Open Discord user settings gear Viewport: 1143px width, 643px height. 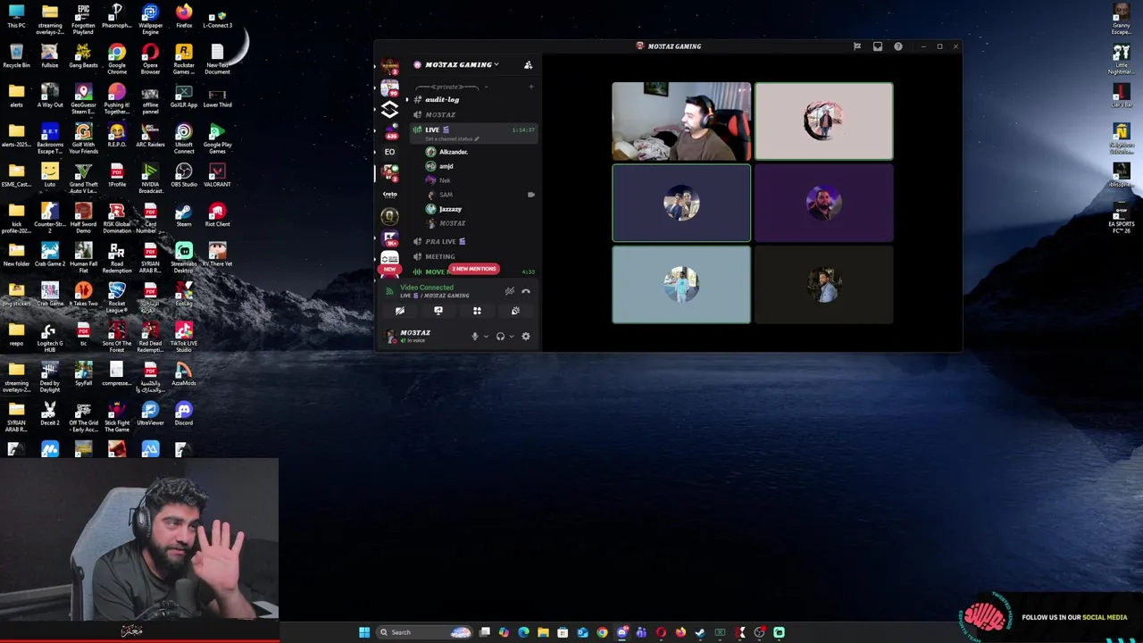[x=526, y=337]
